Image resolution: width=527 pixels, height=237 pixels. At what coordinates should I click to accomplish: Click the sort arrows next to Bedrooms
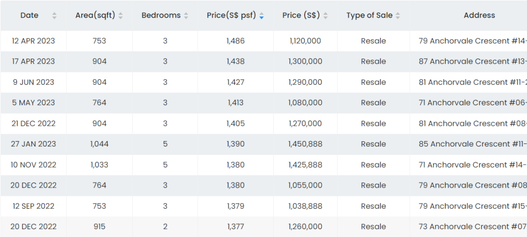186,16
